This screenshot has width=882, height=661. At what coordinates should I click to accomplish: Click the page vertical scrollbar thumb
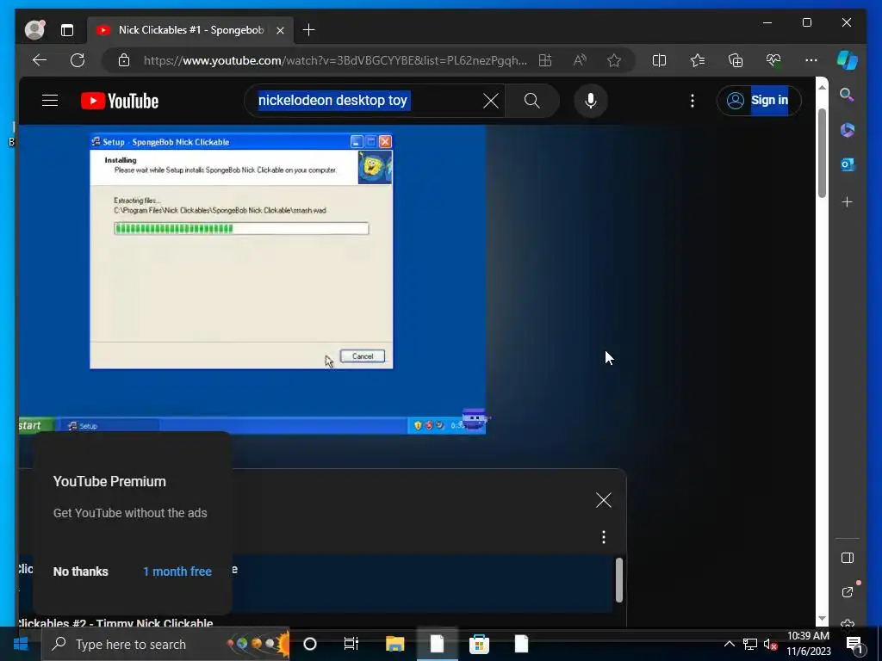pos(822,153)
